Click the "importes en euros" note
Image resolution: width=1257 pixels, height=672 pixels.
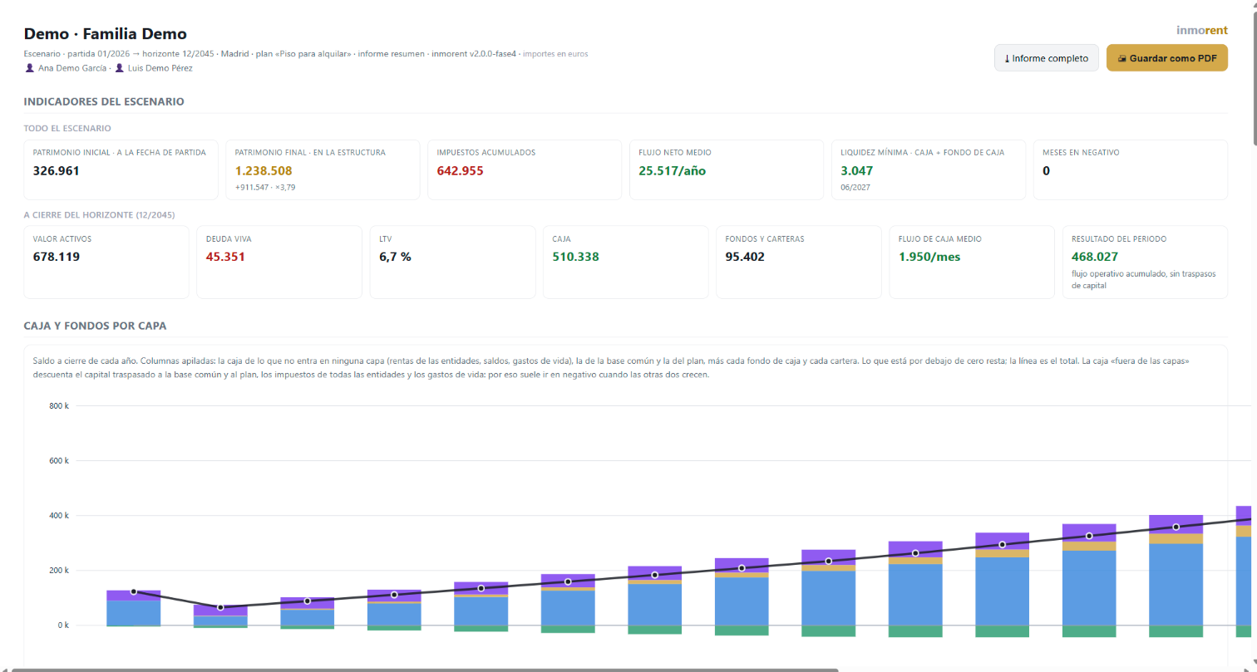point(555,54)
